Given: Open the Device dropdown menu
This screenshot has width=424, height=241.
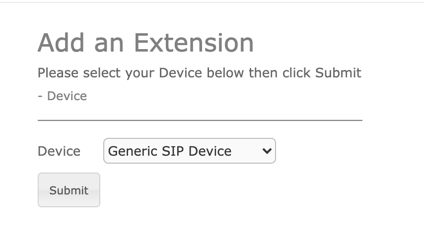Looking at the screenshot, I should [190, 151].
